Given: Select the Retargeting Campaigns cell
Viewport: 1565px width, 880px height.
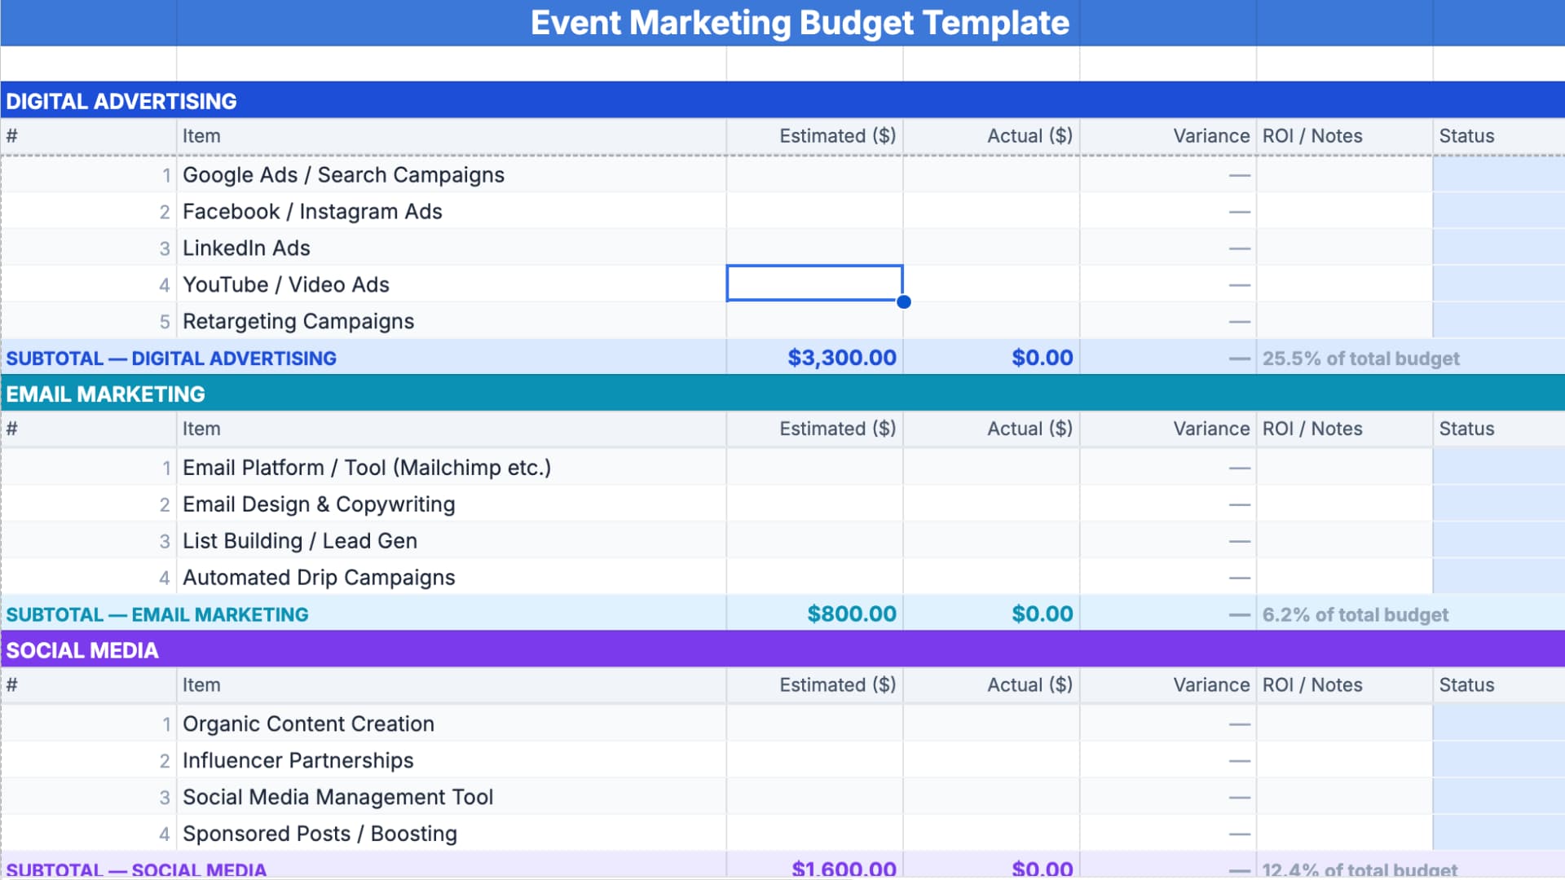Looking at the screenshot, I should point(298,321).
